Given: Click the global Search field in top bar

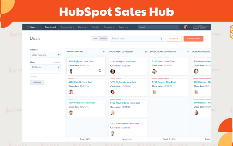Looking at the screenshot, I should (158, 27).
